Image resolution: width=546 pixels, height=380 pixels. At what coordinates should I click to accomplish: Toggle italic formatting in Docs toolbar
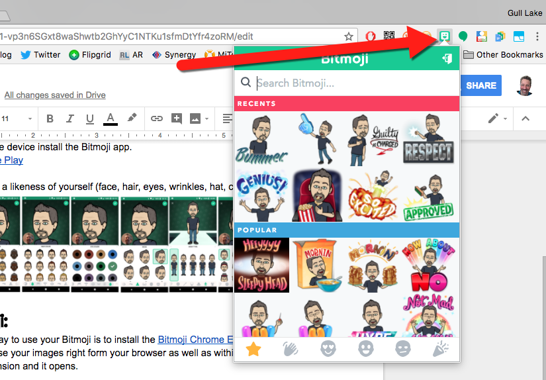tap(70, 119)
